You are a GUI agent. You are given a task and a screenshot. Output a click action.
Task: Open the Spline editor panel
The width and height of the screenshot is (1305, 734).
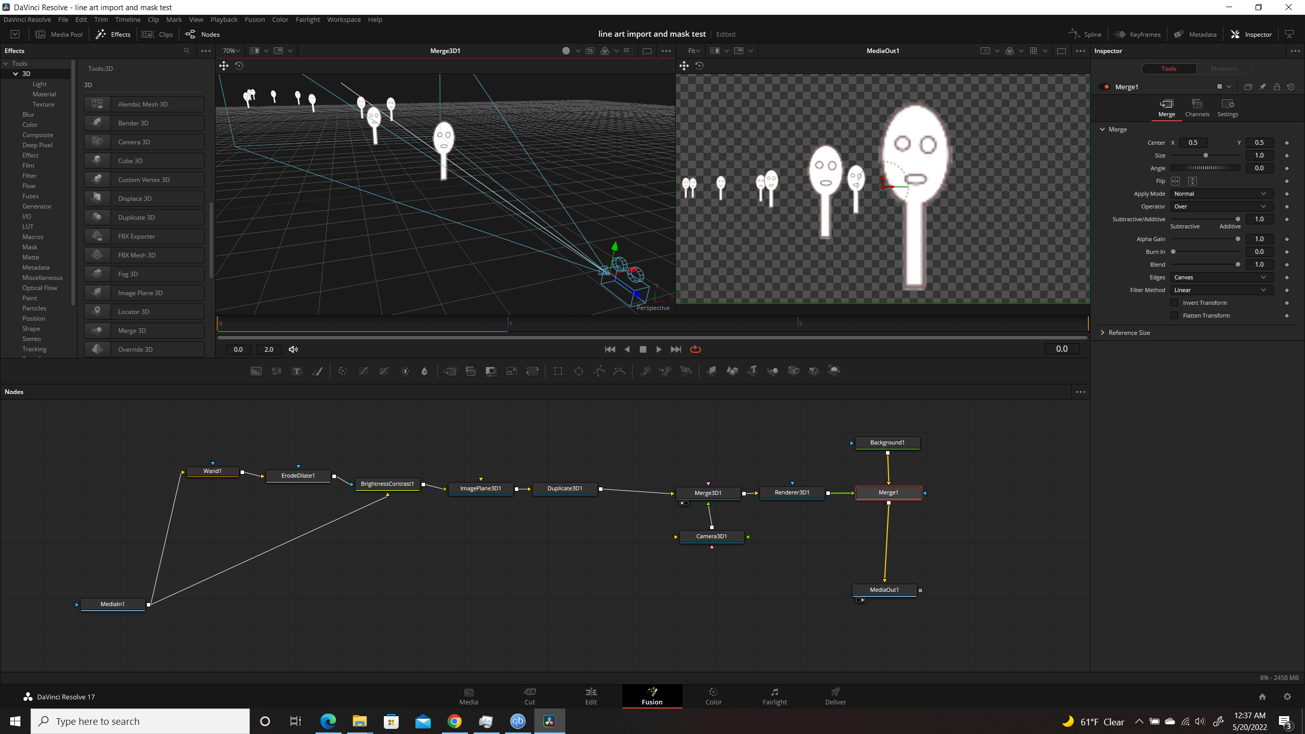(x=1085, y=34)
